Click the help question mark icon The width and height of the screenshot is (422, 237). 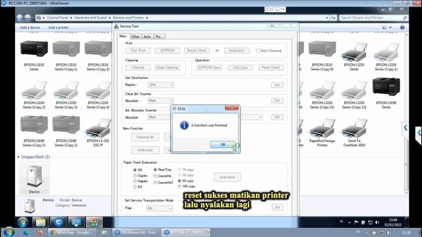point(402,28)
